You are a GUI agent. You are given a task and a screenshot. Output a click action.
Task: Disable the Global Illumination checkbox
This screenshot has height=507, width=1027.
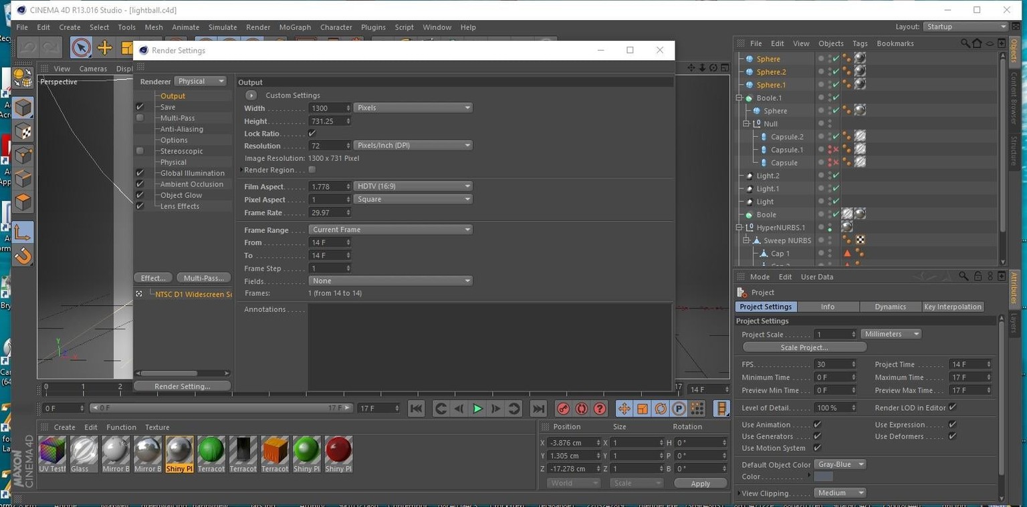coord(140,173)
